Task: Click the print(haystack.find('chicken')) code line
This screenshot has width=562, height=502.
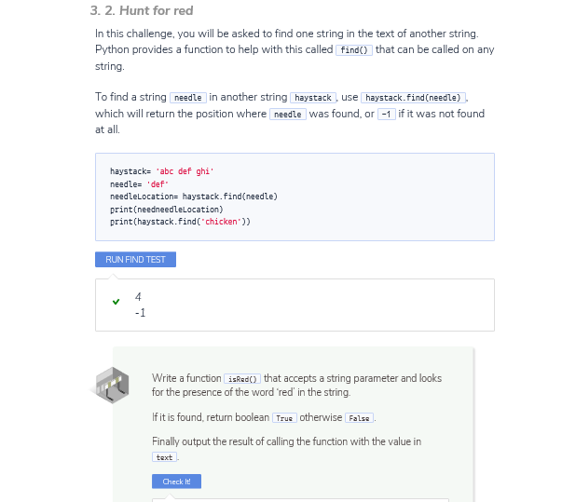Action: (180, 222)
